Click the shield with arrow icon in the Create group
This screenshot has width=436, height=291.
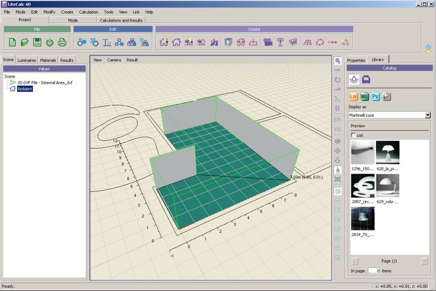[228, 42]
